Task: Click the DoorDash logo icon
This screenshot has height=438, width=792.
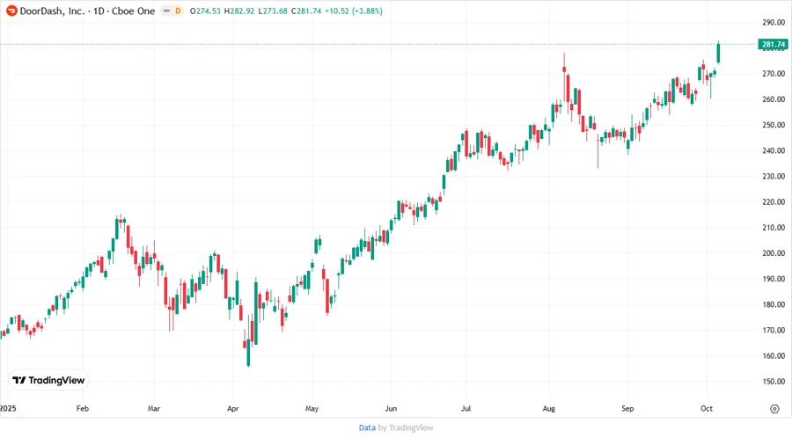Action: (11, 11)
